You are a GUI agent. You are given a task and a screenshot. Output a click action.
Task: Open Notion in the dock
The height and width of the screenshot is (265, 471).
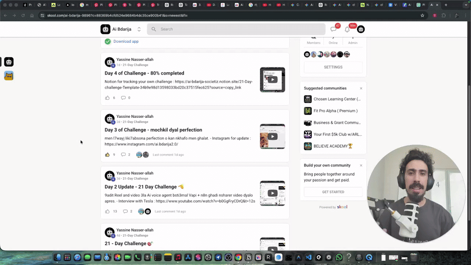pos(248,258)
